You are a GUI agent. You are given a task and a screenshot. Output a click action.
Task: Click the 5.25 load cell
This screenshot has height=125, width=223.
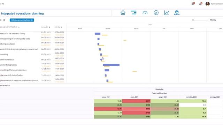tap(193, 113)
